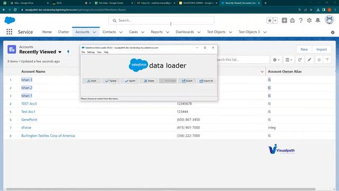Go back in Chrome
The width and height of the screenshot is (339, 191).
click(x=4, y=10)
